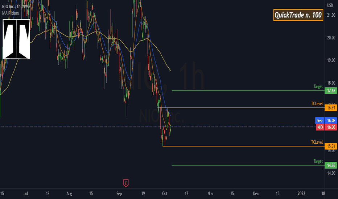Click the '2023' label on the time axis
338x199 pixels.
coord(301,194)
